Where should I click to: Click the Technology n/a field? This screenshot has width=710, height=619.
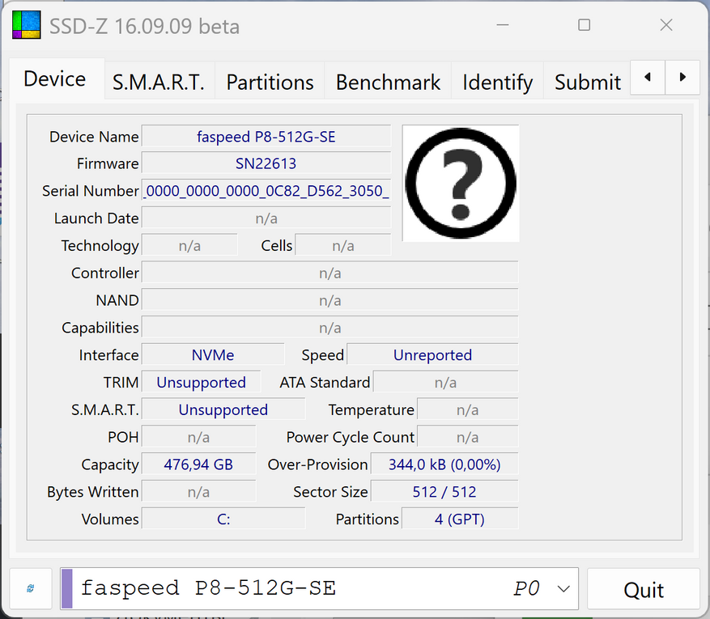(x=189, y=245)
